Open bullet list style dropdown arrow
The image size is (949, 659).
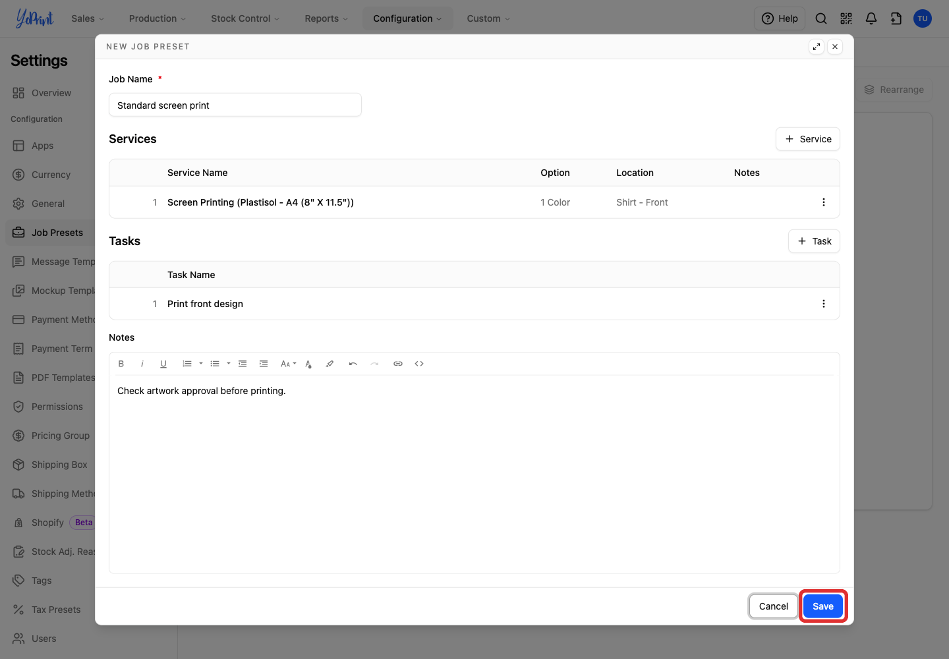coord(229,364)
